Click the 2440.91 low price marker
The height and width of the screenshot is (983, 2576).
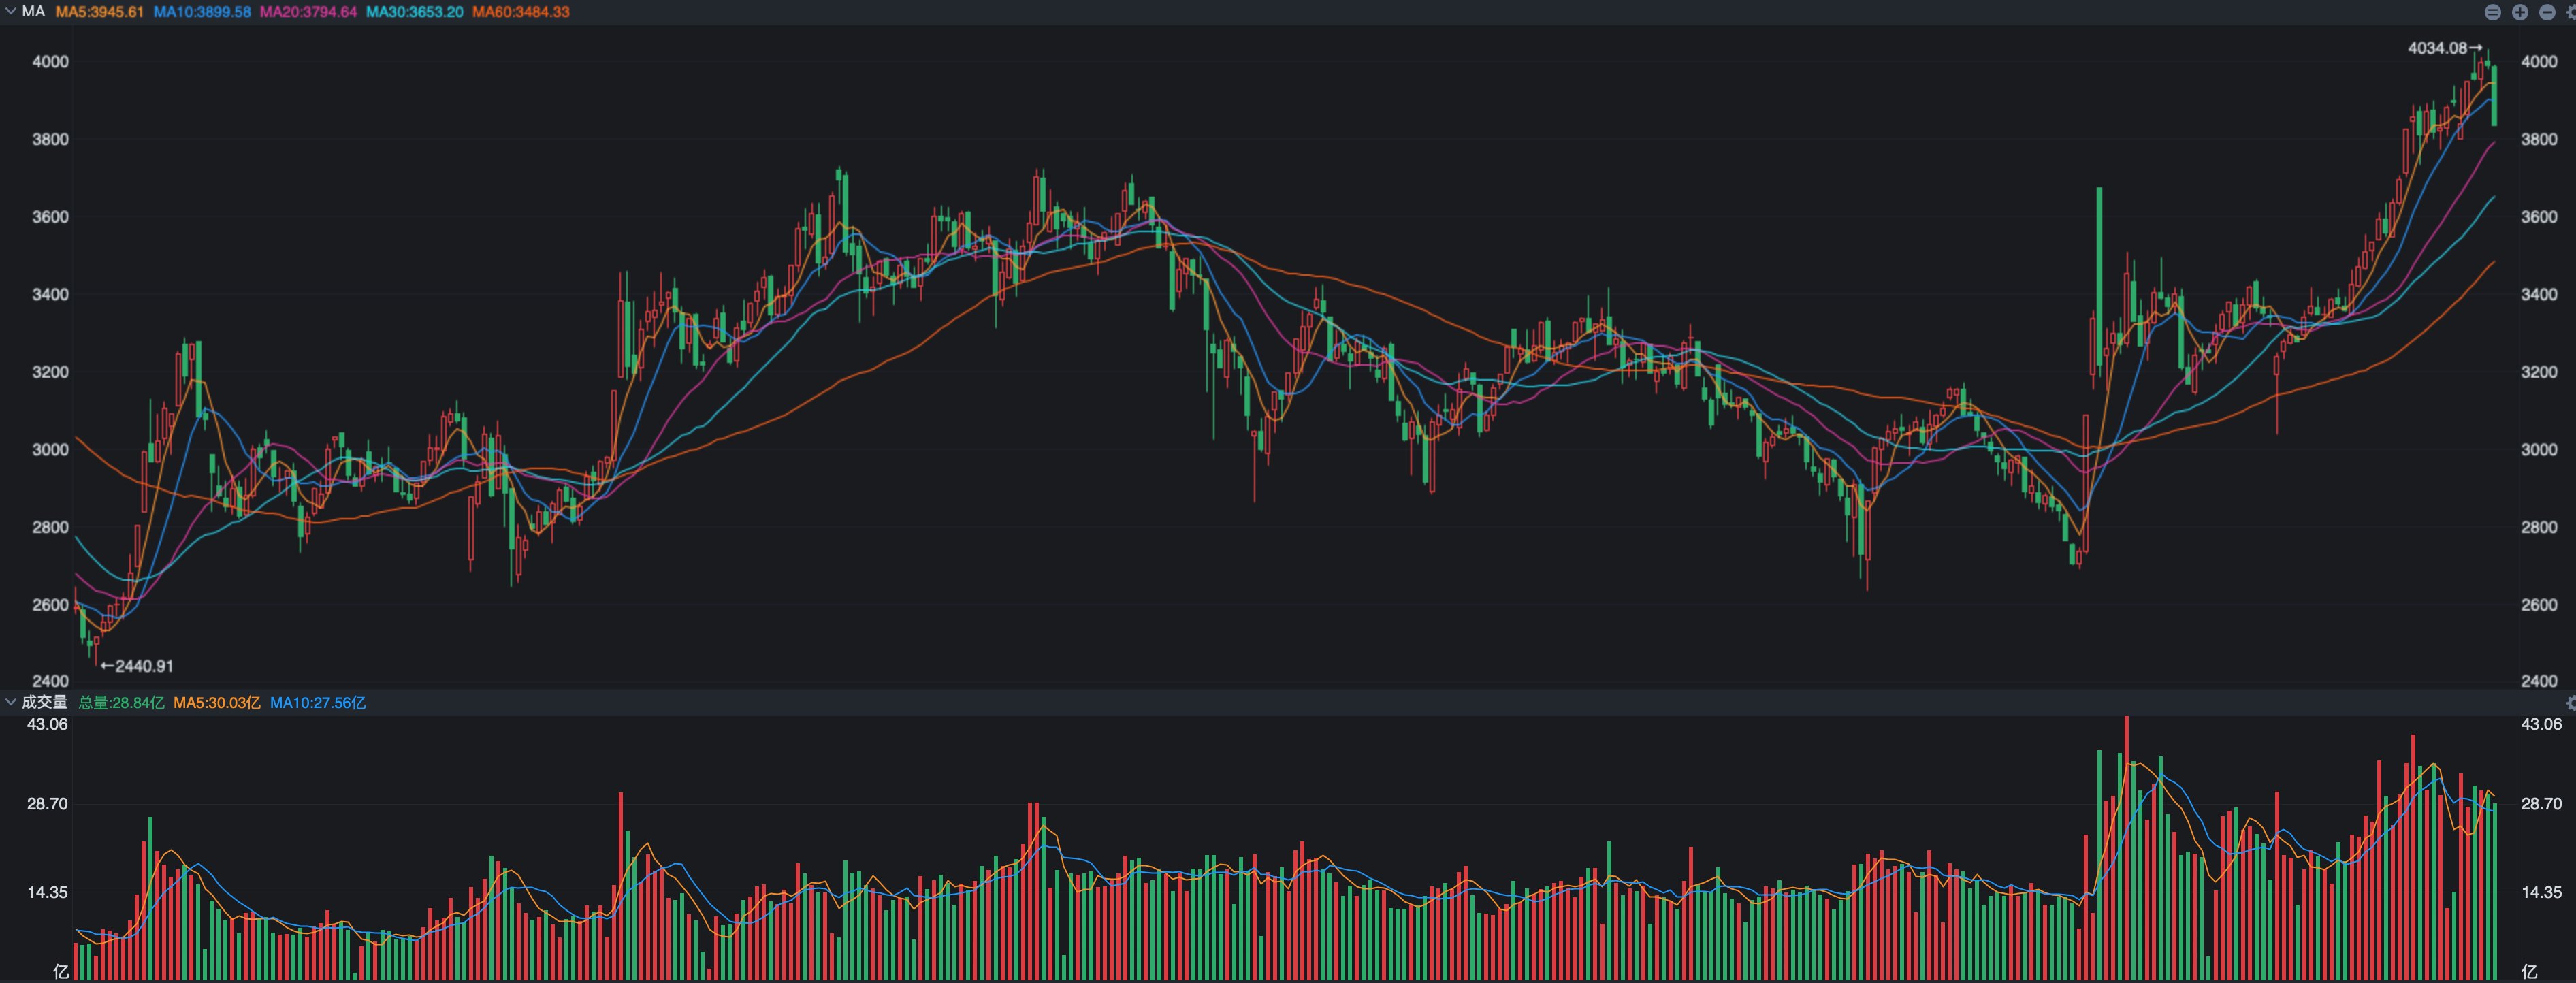[x=144, y=666]
